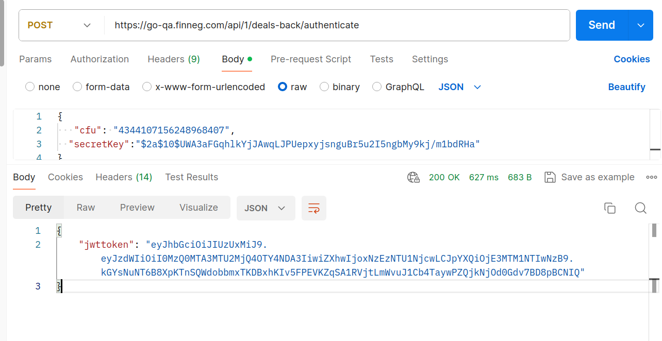Viewport: 662px width, 341px height.
Task: Select the none body type radio button
Action: tap(30, 87)
